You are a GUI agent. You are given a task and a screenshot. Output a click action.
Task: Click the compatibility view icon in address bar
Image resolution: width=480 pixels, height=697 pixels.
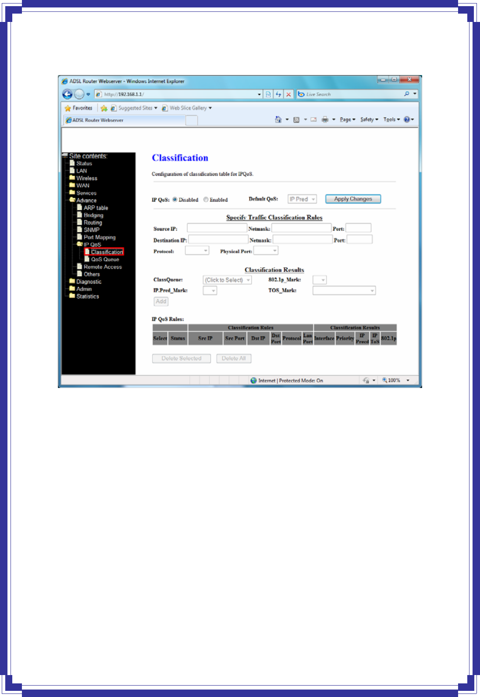pyautogui.click(x=268, y=94)
